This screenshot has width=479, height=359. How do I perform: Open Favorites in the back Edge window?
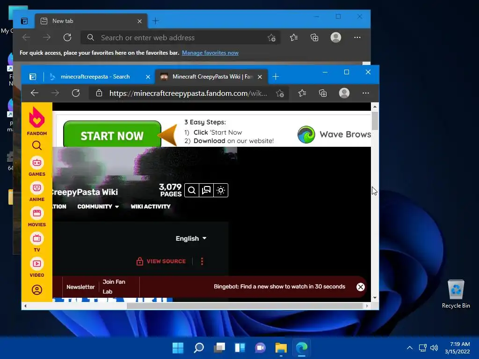pyautogui.click(x=294, y=37)
